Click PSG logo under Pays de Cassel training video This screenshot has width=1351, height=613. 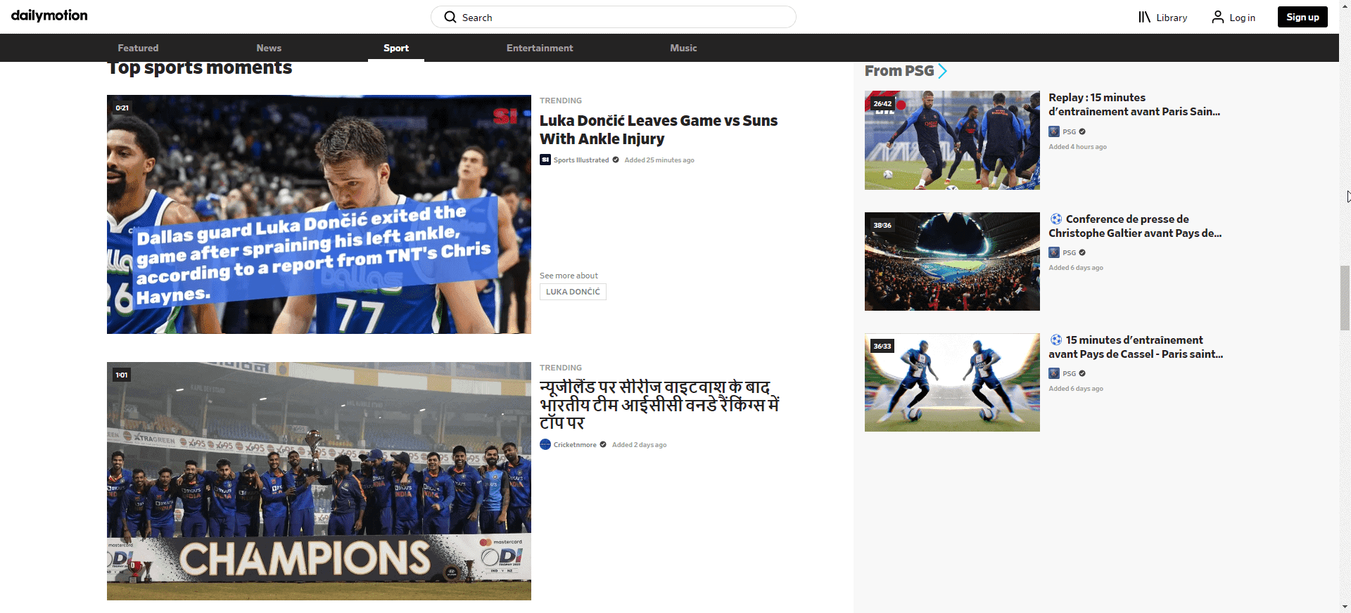coord(1054,373)
